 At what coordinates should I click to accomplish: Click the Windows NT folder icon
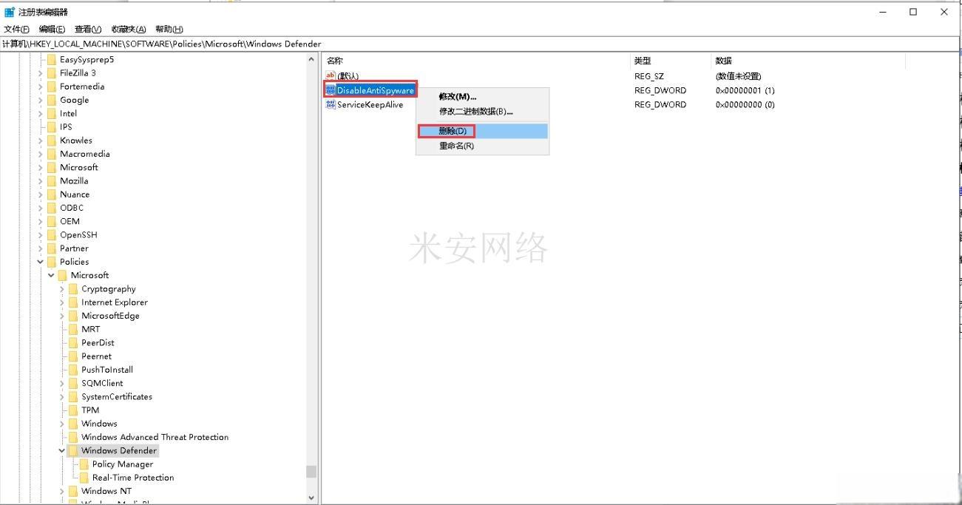click(73, 491)
